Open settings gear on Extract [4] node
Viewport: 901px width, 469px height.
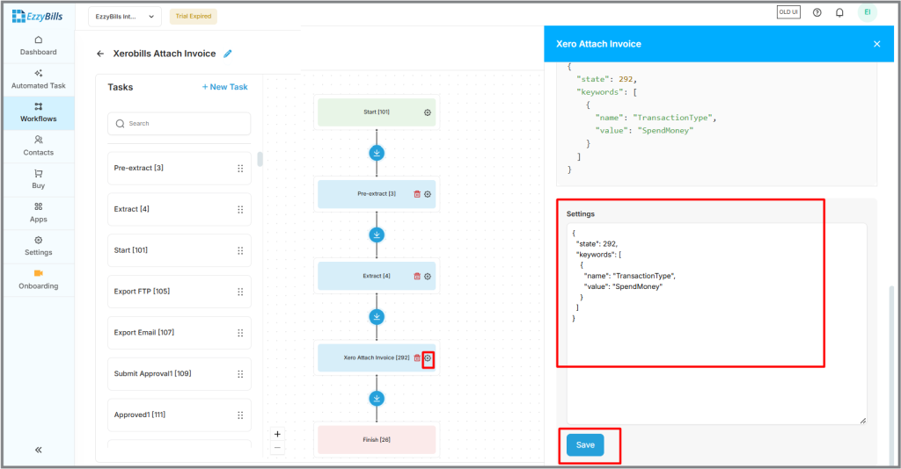pos(428,277)
